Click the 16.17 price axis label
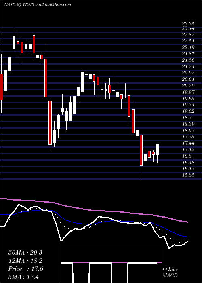 (x=188, y=169)
